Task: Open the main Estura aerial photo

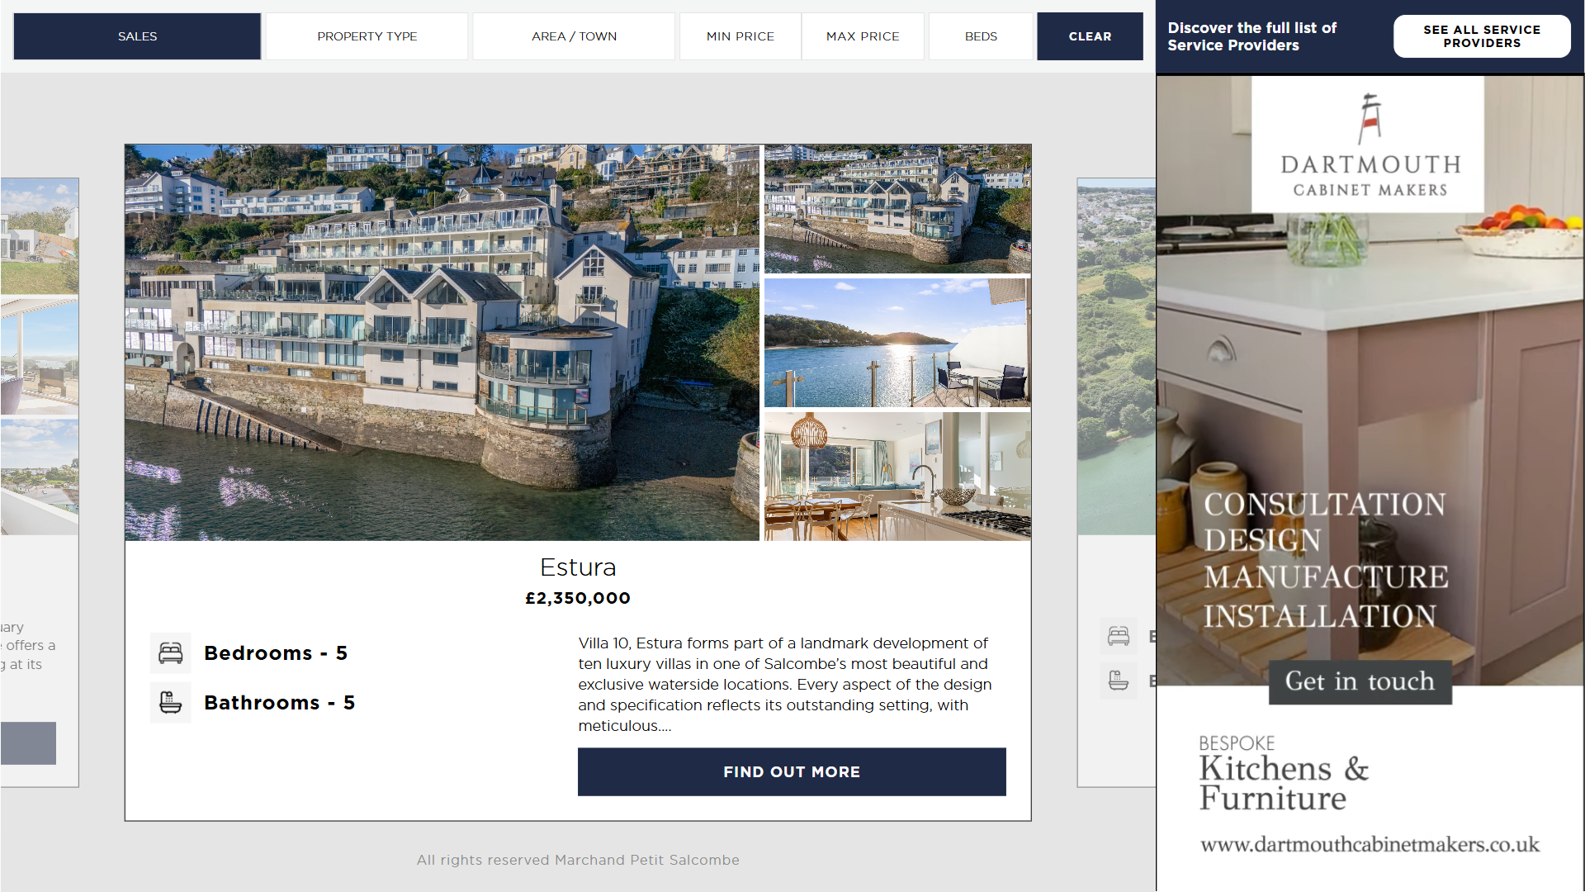Action: 442,343
